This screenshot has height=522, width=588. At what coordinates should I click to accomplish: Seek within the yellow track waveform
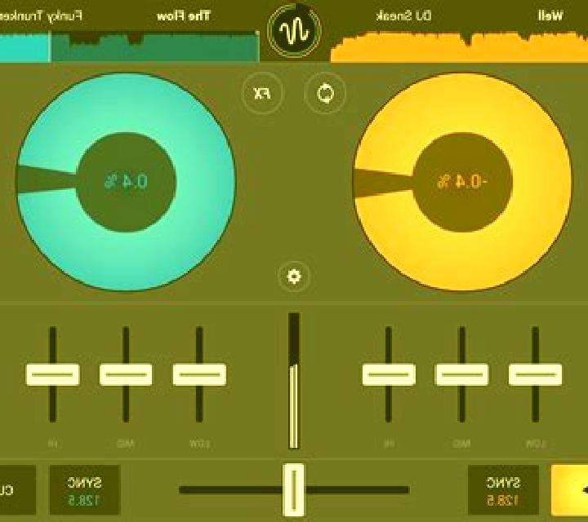pyautogui.click(x=459, y=47)
